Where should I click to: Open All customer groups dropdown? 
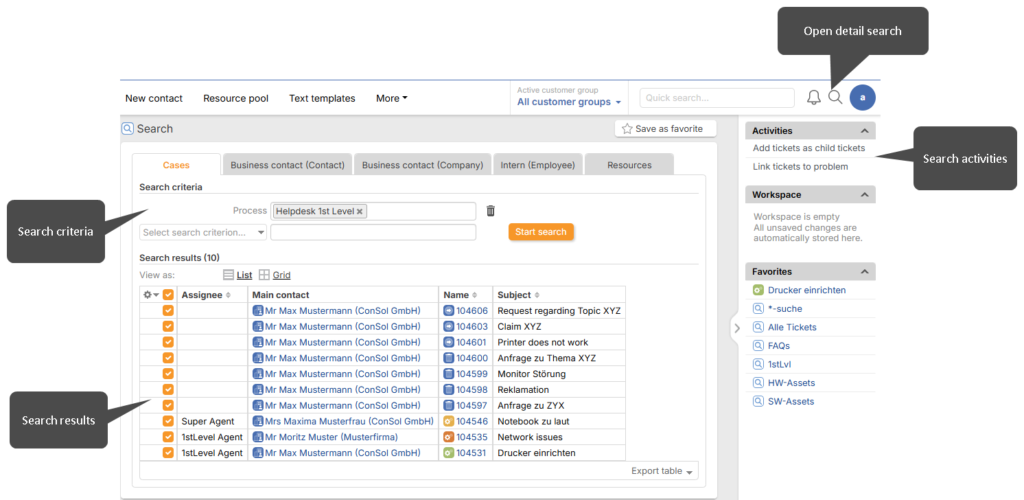tap(569, 102)
